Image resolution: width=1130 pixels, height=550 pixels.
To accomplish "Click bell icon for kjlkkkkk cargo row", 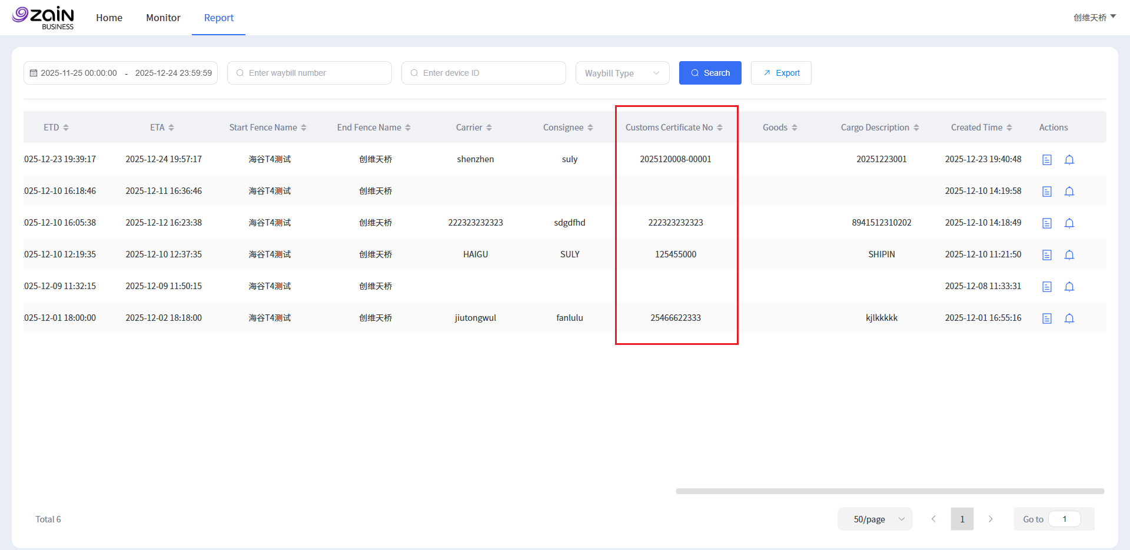I will pyautogui.click(x=1069, y=318).
